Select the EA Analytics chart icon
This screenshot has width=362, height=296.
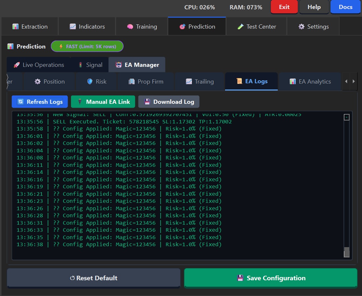[293, 81]
